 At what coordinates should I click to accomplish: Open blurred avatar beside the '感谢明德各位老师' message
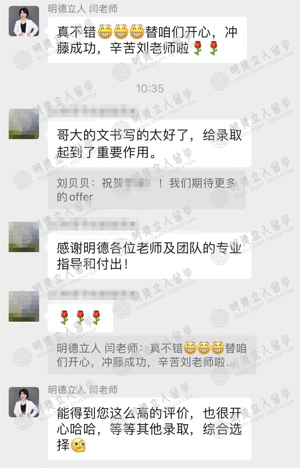tap(24, 237)
